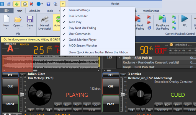Open the Main ribbon tab
Viewport: 196px width, 115px height.
point(19,11)
